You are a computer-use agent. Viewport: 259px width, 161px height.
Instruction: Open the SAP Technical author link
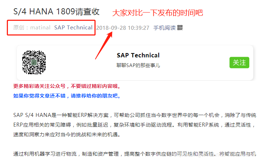[73, 27]
